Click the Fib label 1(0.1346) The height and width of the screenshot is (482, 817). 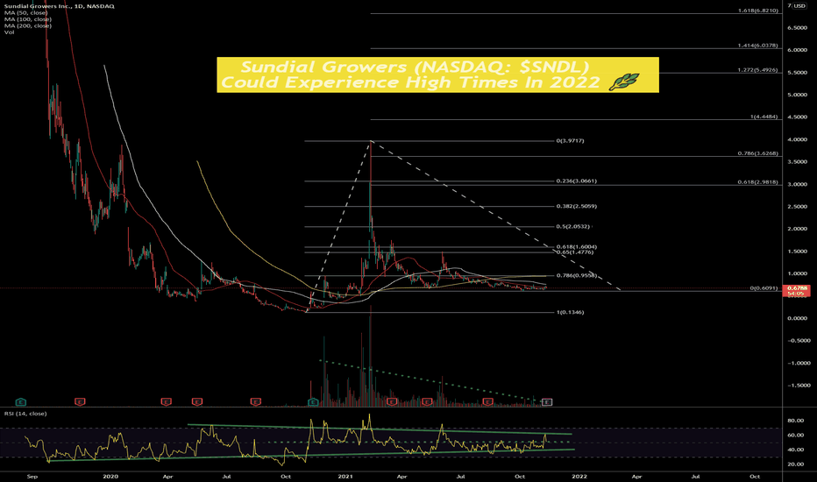570,313
